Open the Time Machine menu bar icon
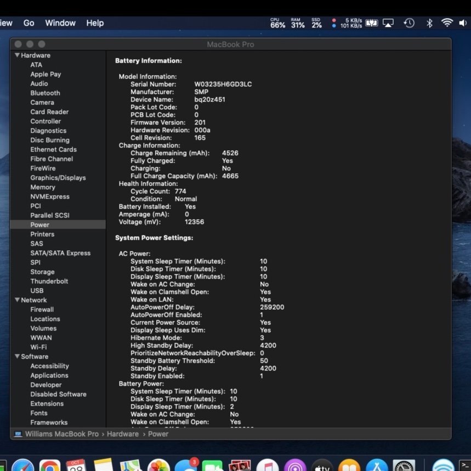471x471 pixels. 409,23
